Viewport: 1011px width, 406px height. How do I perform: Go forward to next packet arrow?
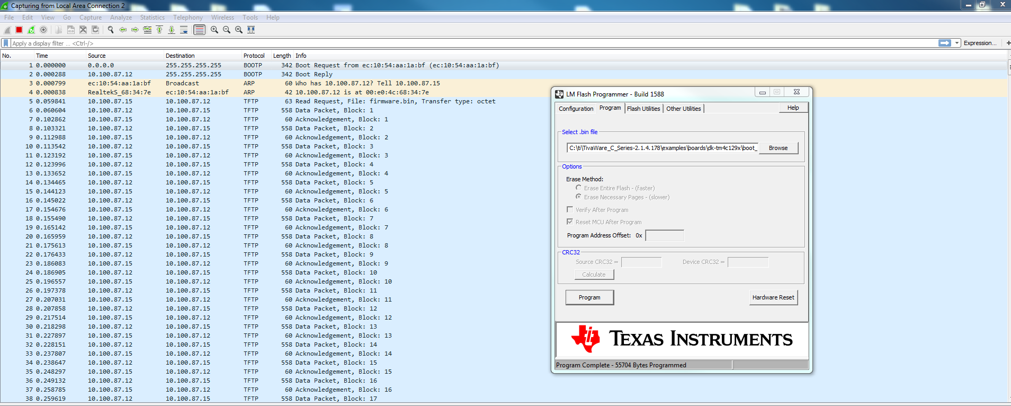pyautogui.click(x=135, y=30)
